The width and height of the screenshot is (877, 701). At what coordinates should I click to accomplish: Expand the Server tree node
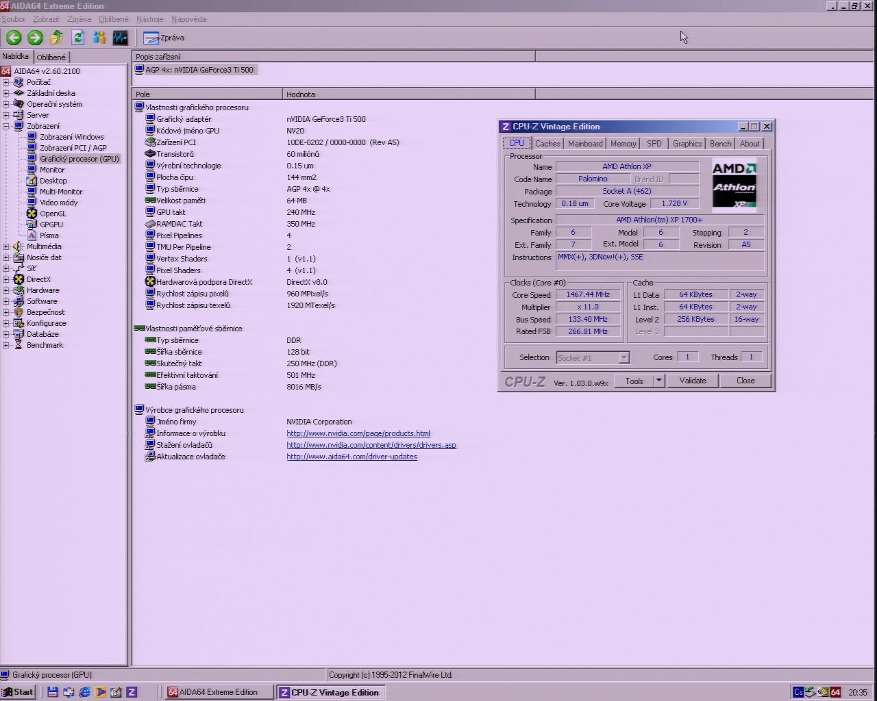point(6,115)
